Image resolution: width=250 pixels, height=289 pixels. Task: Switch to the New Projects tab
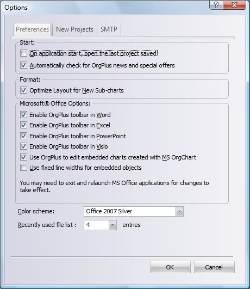(74, 29)
